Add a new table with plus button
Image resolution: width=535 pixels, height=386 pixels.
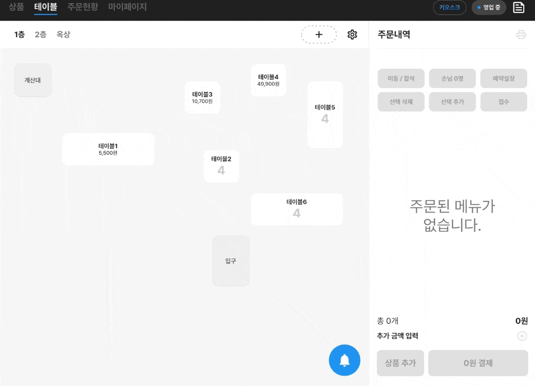click(319, 35)
